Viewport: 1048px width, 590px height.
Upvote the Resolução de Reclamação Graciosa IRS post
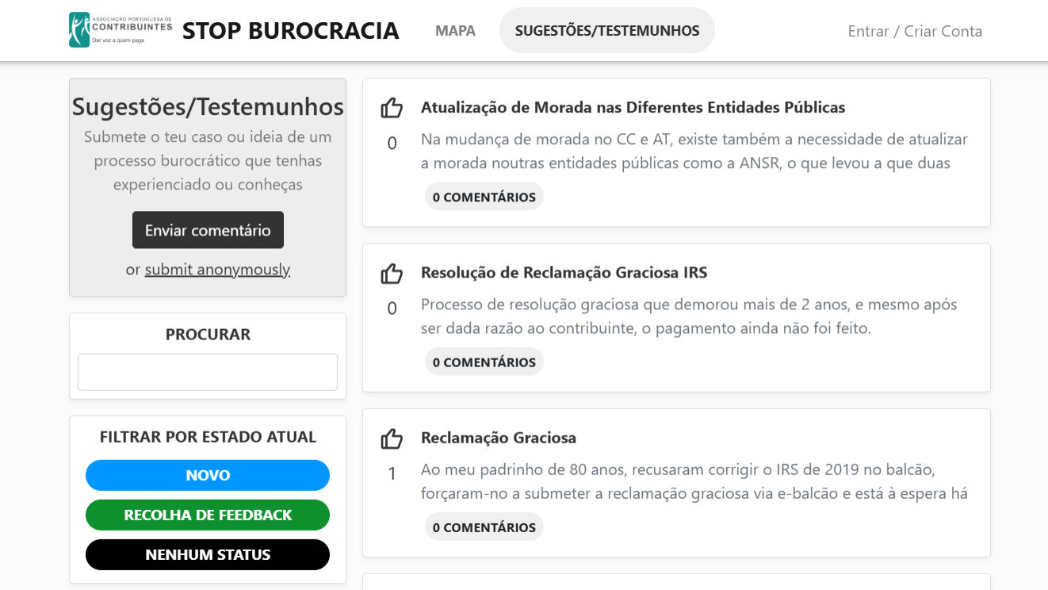coord(392,274)
